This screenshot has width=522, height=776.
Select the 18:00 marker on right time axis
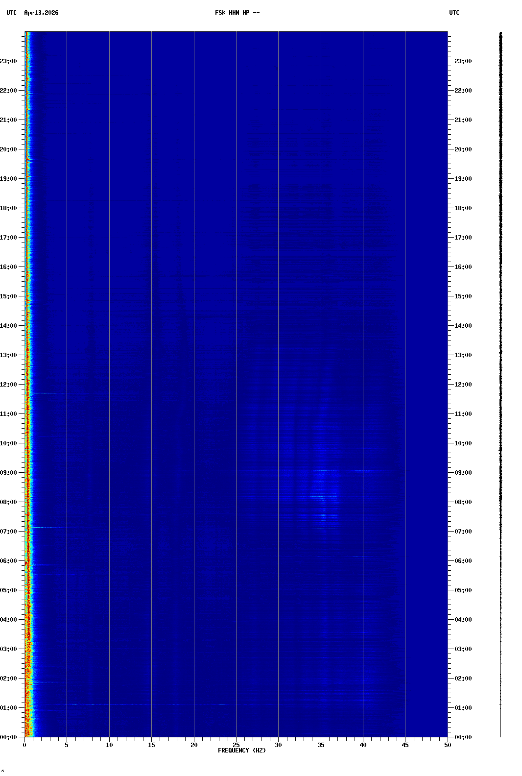[x=463, y=208]
